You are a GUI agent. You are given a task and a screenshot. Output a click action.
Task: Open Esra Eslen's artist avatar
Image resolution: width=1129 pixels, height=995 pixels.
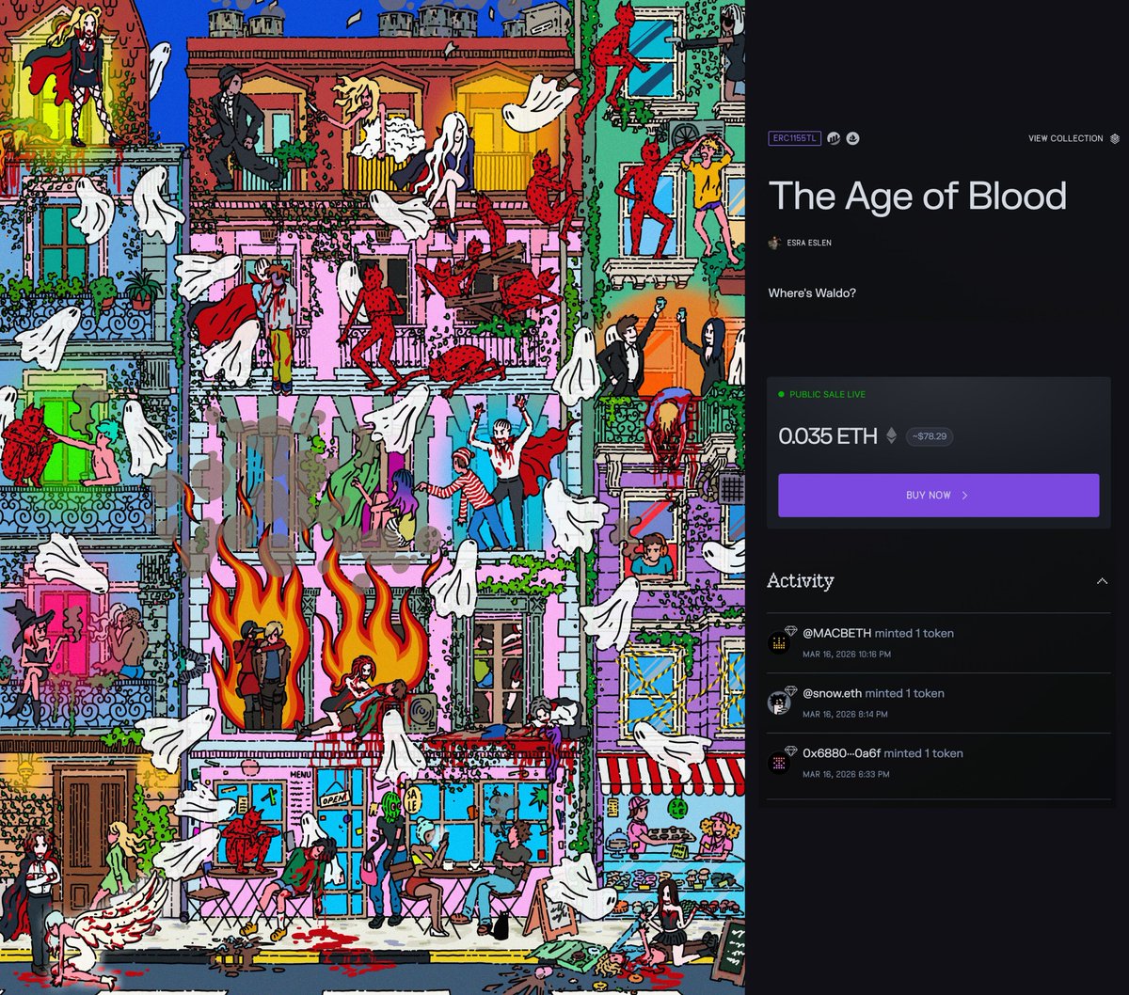pos(774,243)
